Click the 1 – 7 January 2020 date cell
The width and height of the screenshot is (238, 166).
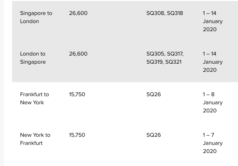(x=213, y=143)
